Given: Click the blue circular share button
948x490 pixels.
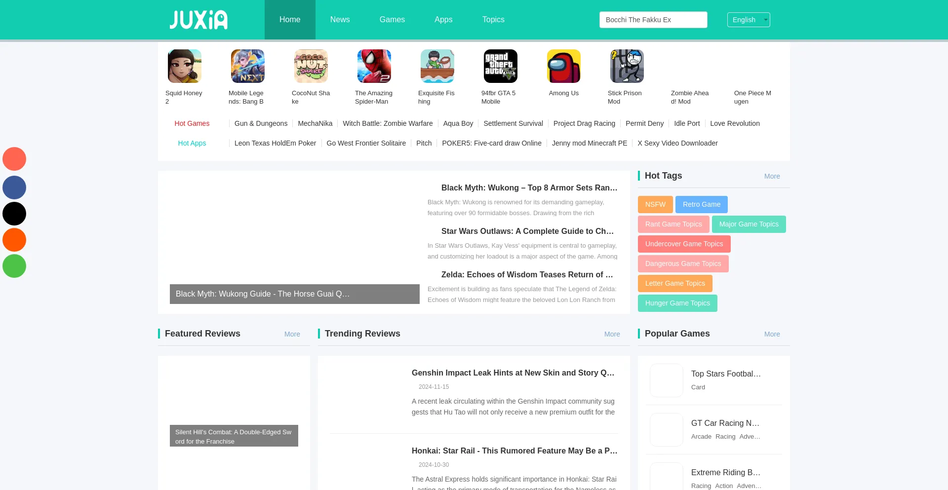Looking at the screenshot, I should [x=14, y=188].
